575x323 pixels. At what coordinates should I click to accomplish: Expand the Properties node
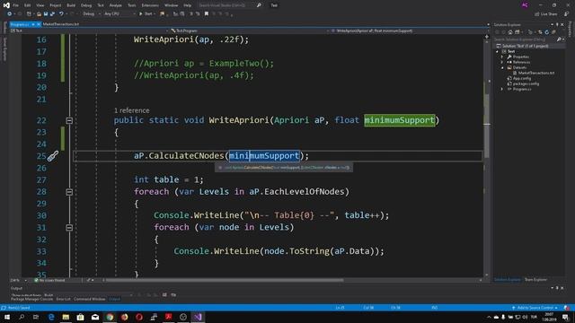pyautogui.click(x=502, y=57)
